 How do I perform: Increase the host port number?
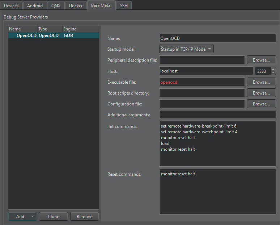(x=273, y=69)
